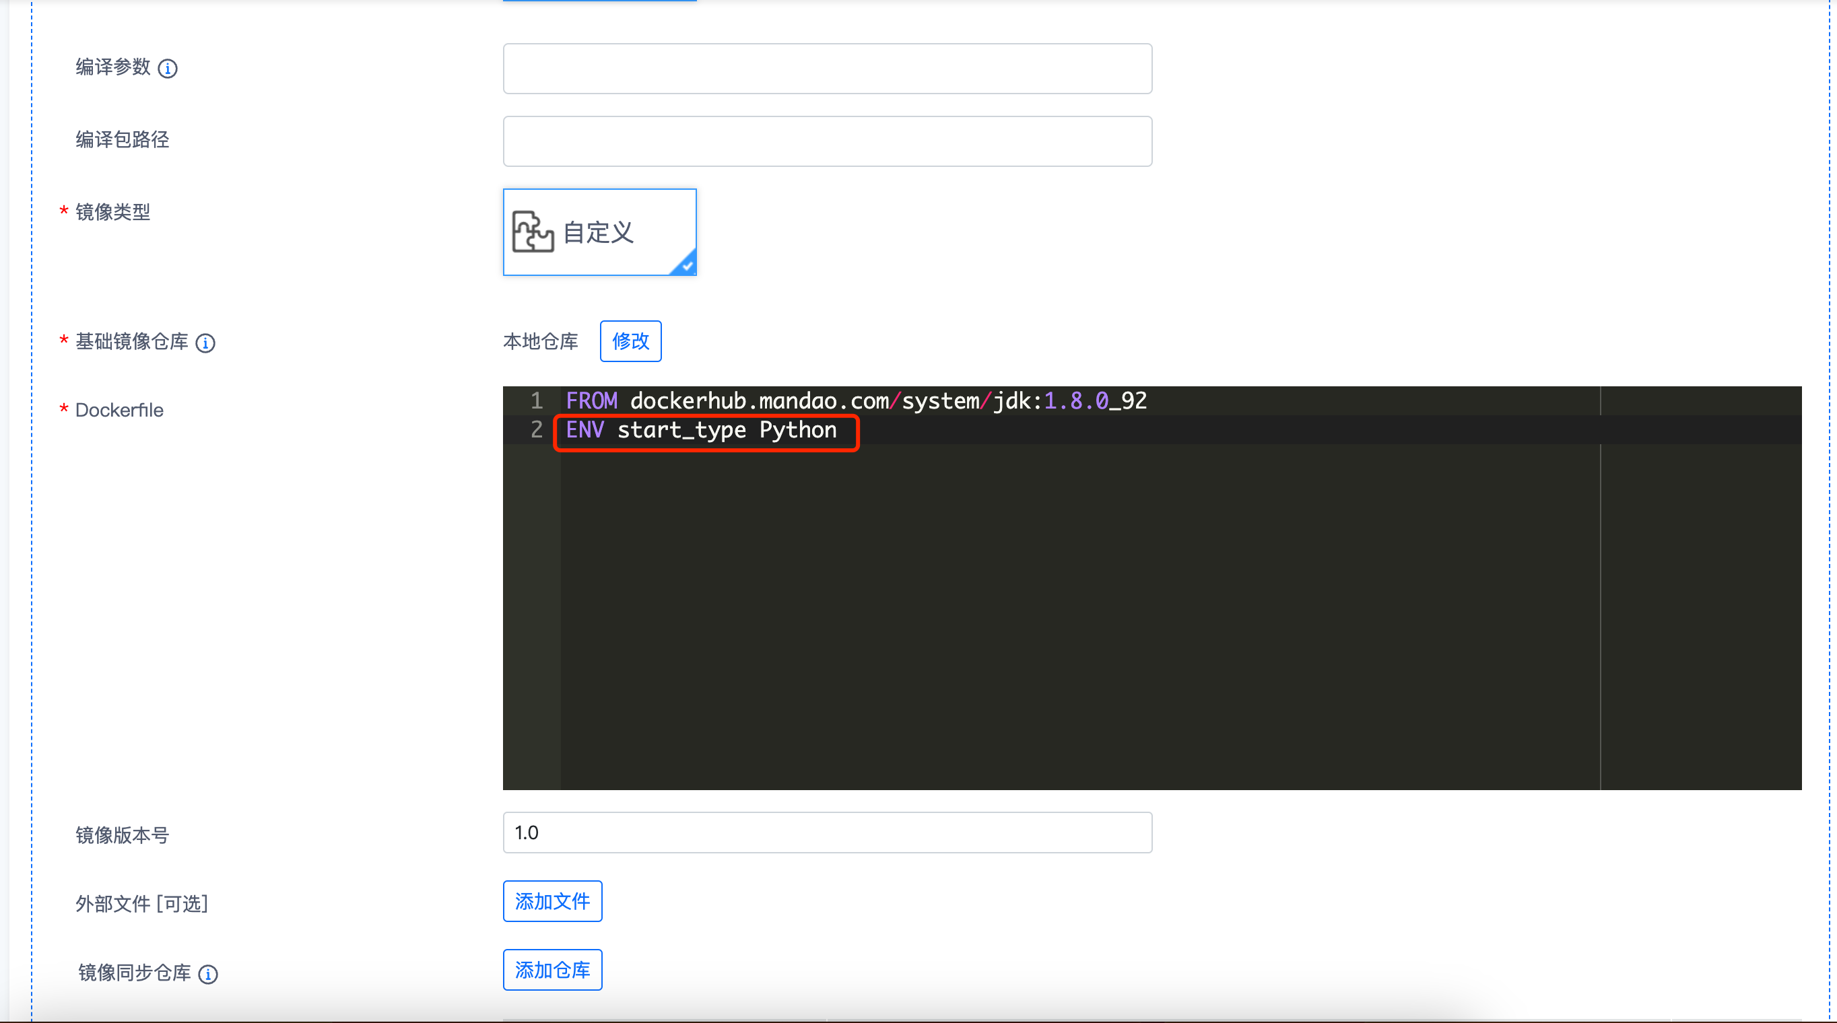Click line number 2 in Dockerfile gutter
The image size is (1837, 1023).
click(x=536, y=430)
